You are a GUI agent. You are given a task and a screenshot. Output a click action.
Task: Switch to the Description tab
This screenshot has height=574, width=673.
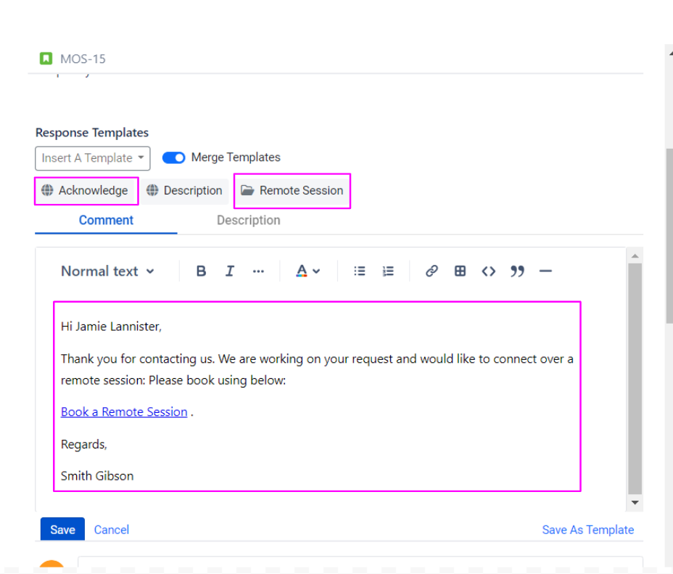point(248,221)
